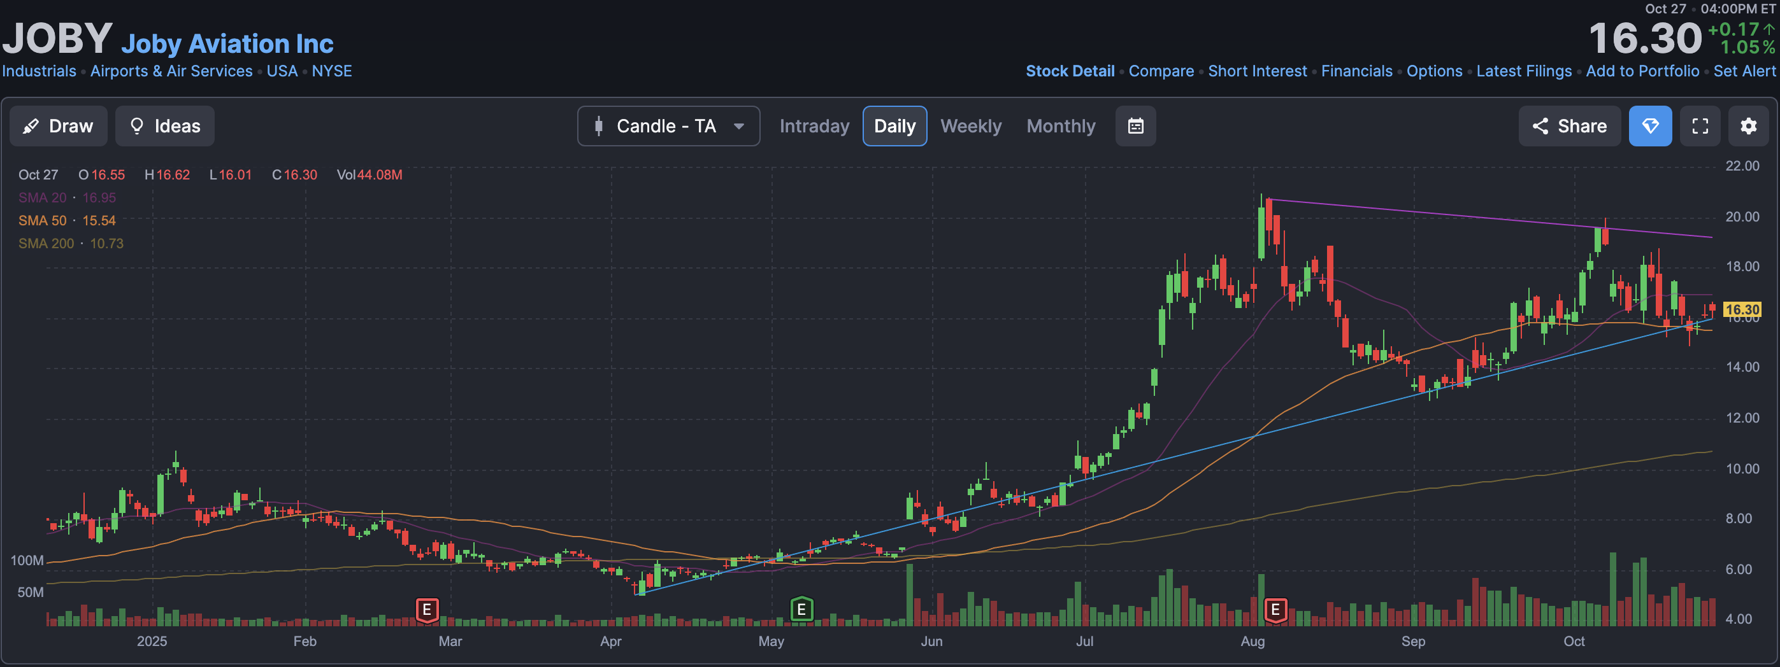The width and height of the screenshot is (1780, 667).
Task: Switch to Intraday timeframe
Action: pyautogui.click(x=814, y=125)
